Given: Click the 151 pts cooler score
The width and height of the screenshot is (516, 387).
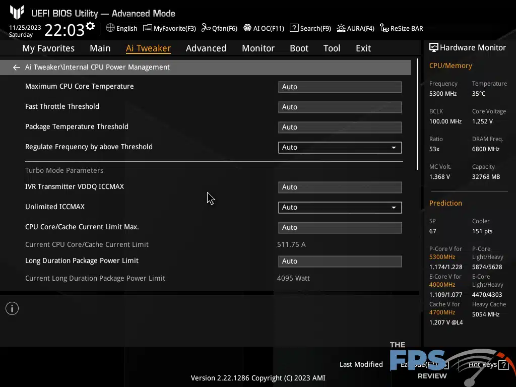Looking at the screenshot, I should click(482, 231).
